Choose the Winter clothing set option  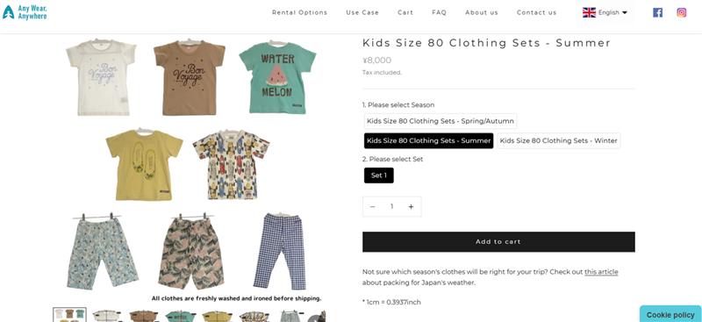click(558, 140)
